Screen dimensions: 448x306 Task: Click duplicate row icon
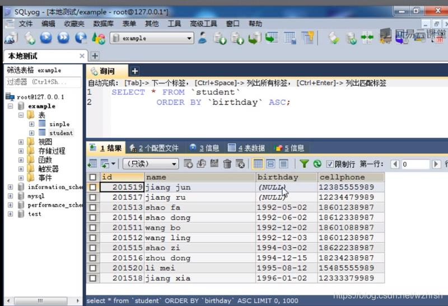pos(202,164)
